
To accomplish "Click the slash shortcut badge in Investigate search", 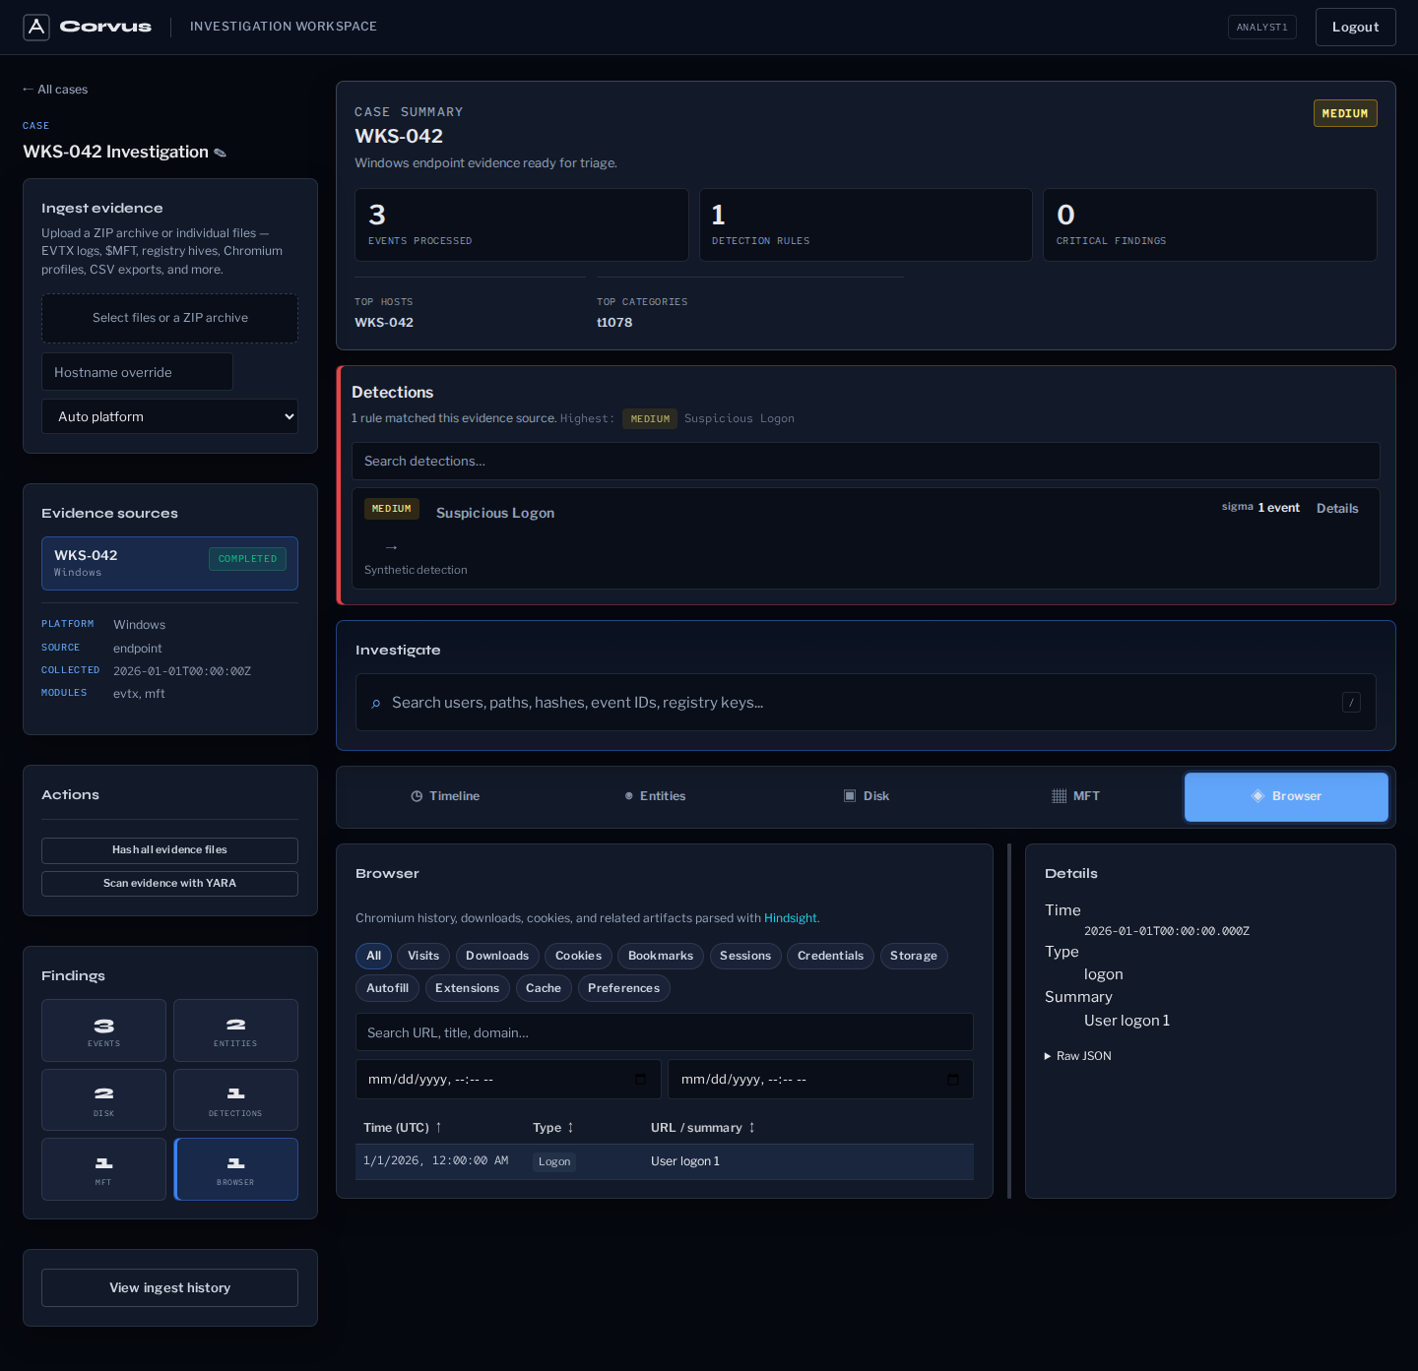I will click(1351, 702).
